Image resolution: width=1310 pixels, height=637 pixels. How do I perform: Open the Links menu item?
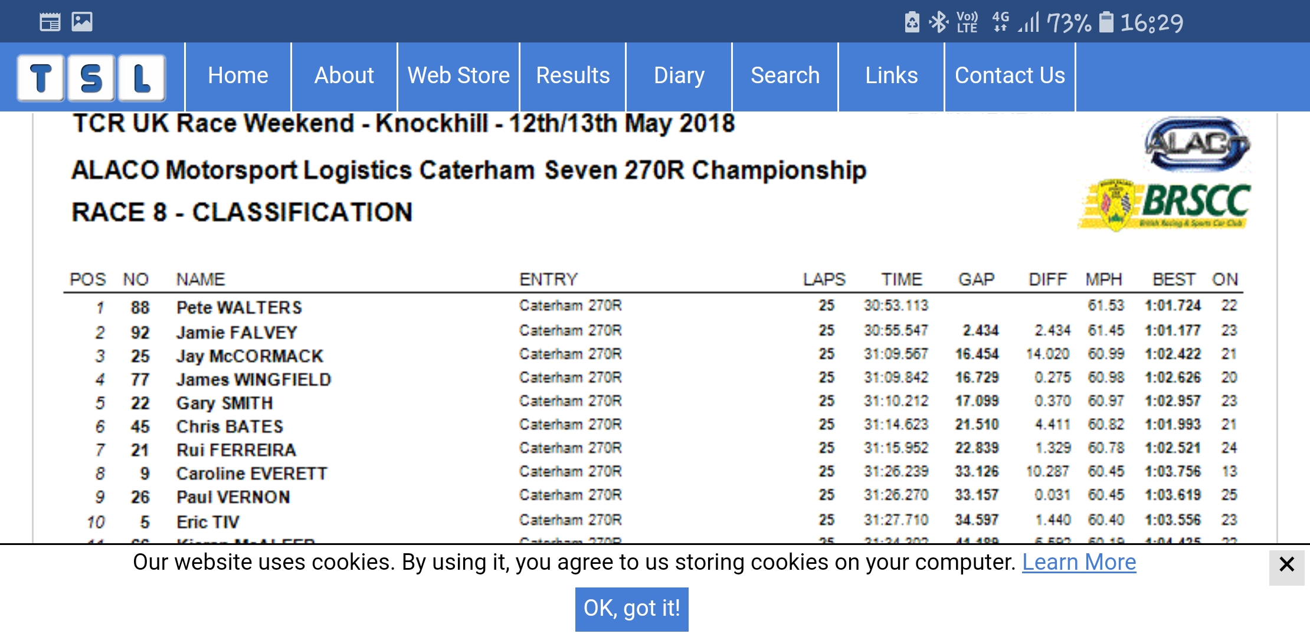coord(891,76)
